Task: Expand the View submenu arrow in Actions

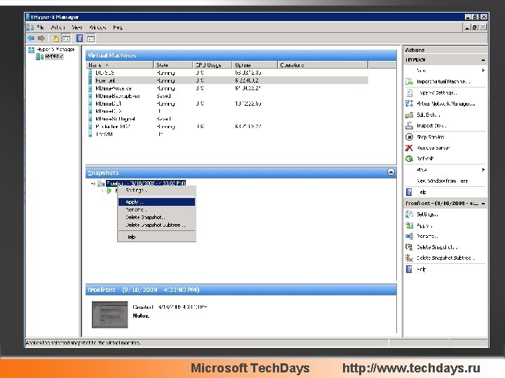Action: pyautogui.click(x=483, y=169)
